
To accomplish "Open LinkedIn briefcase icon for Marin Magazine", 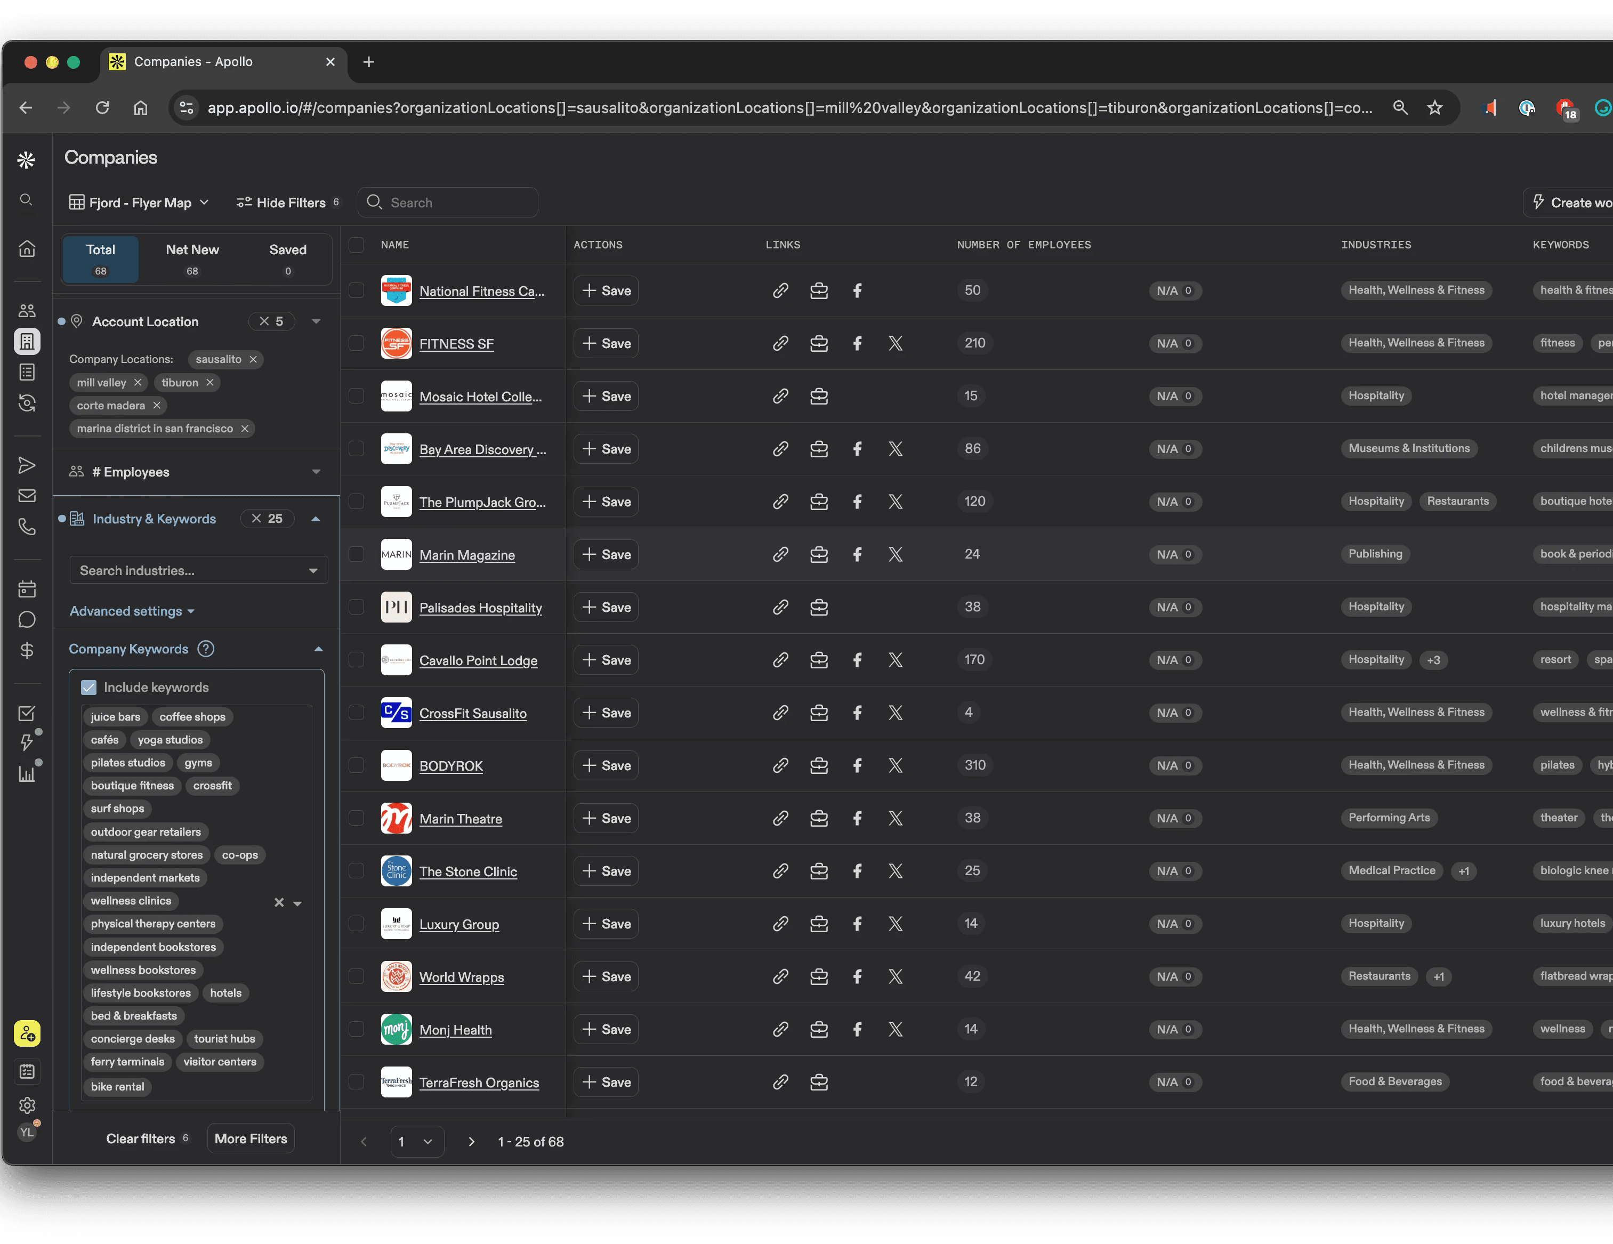I will coord(819,554).
